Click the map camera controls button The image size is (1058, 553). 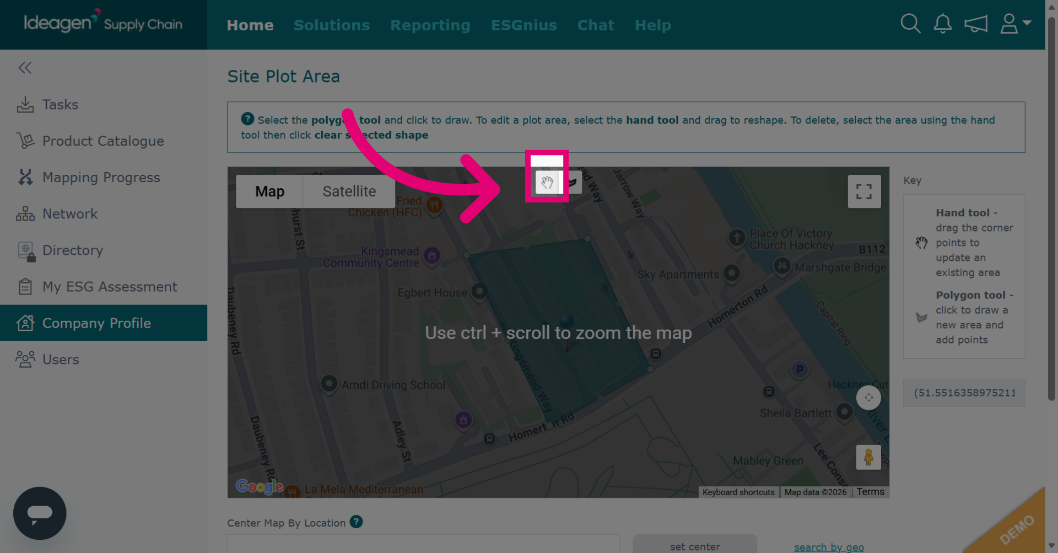868,397
